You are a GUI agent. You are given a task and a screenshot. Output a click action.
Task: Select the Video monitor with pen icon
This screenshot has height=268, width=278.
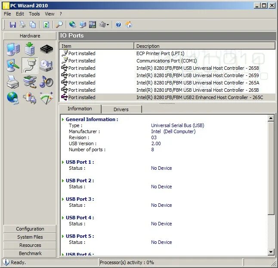[x=13, y=65]
